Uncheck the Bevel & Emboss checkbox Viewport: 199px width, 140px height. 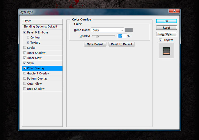(x=25, y=32)
